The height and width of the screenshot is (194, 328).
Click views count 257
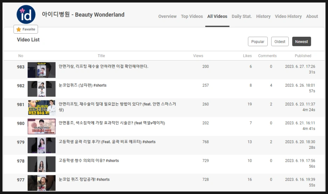205,85
